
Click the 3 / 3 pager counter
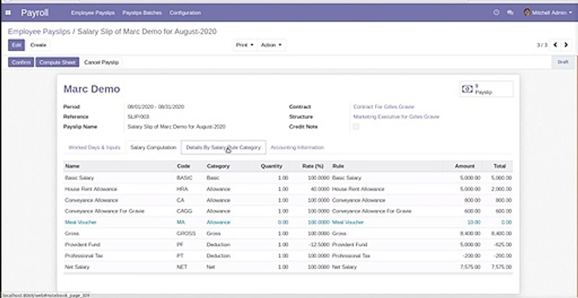[542, 45]
